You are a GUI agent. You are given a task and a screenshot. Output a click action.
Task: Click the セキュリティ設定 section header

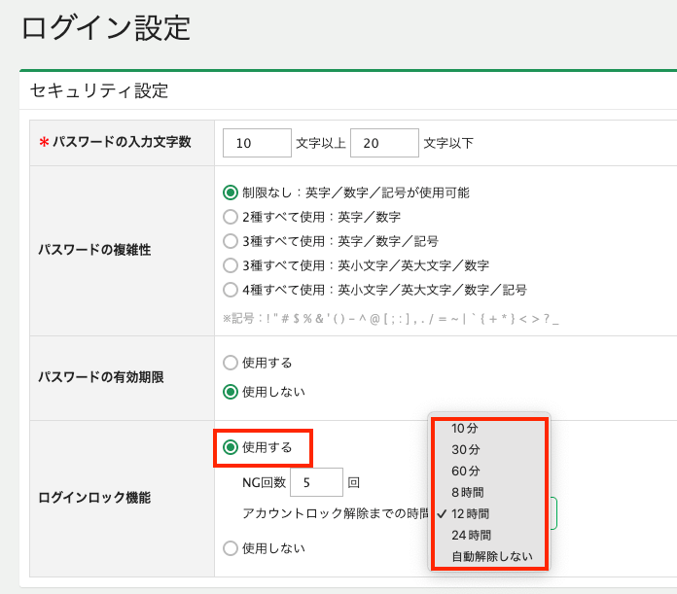(x=99, y=91)
